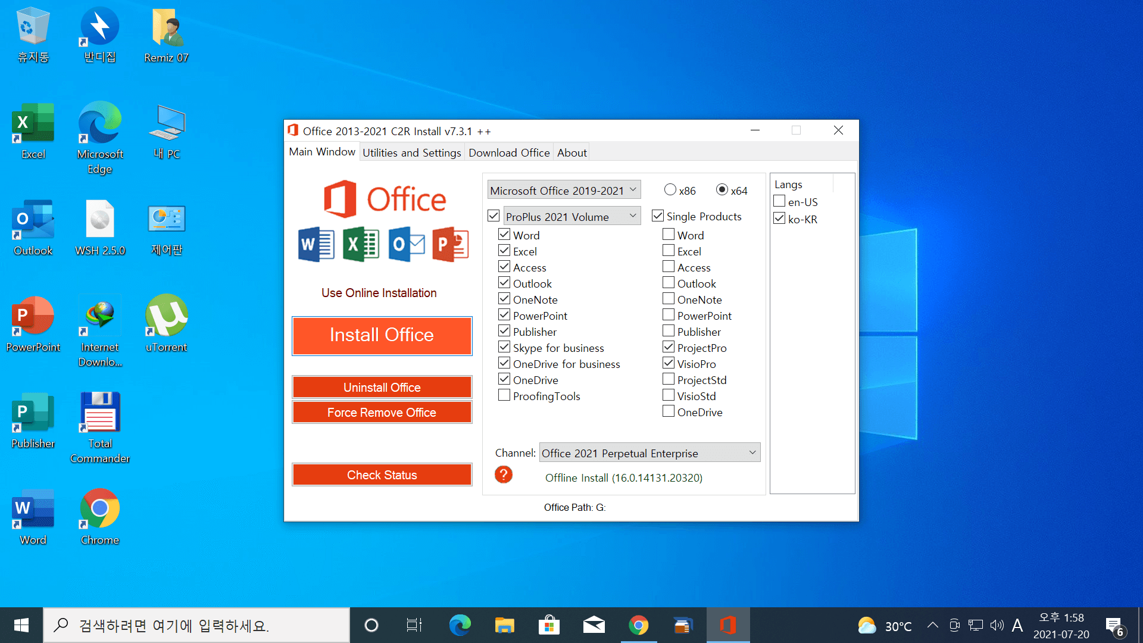Launch Excel from the desktop shortcut
1143x643 pixels.
(33, 131)
